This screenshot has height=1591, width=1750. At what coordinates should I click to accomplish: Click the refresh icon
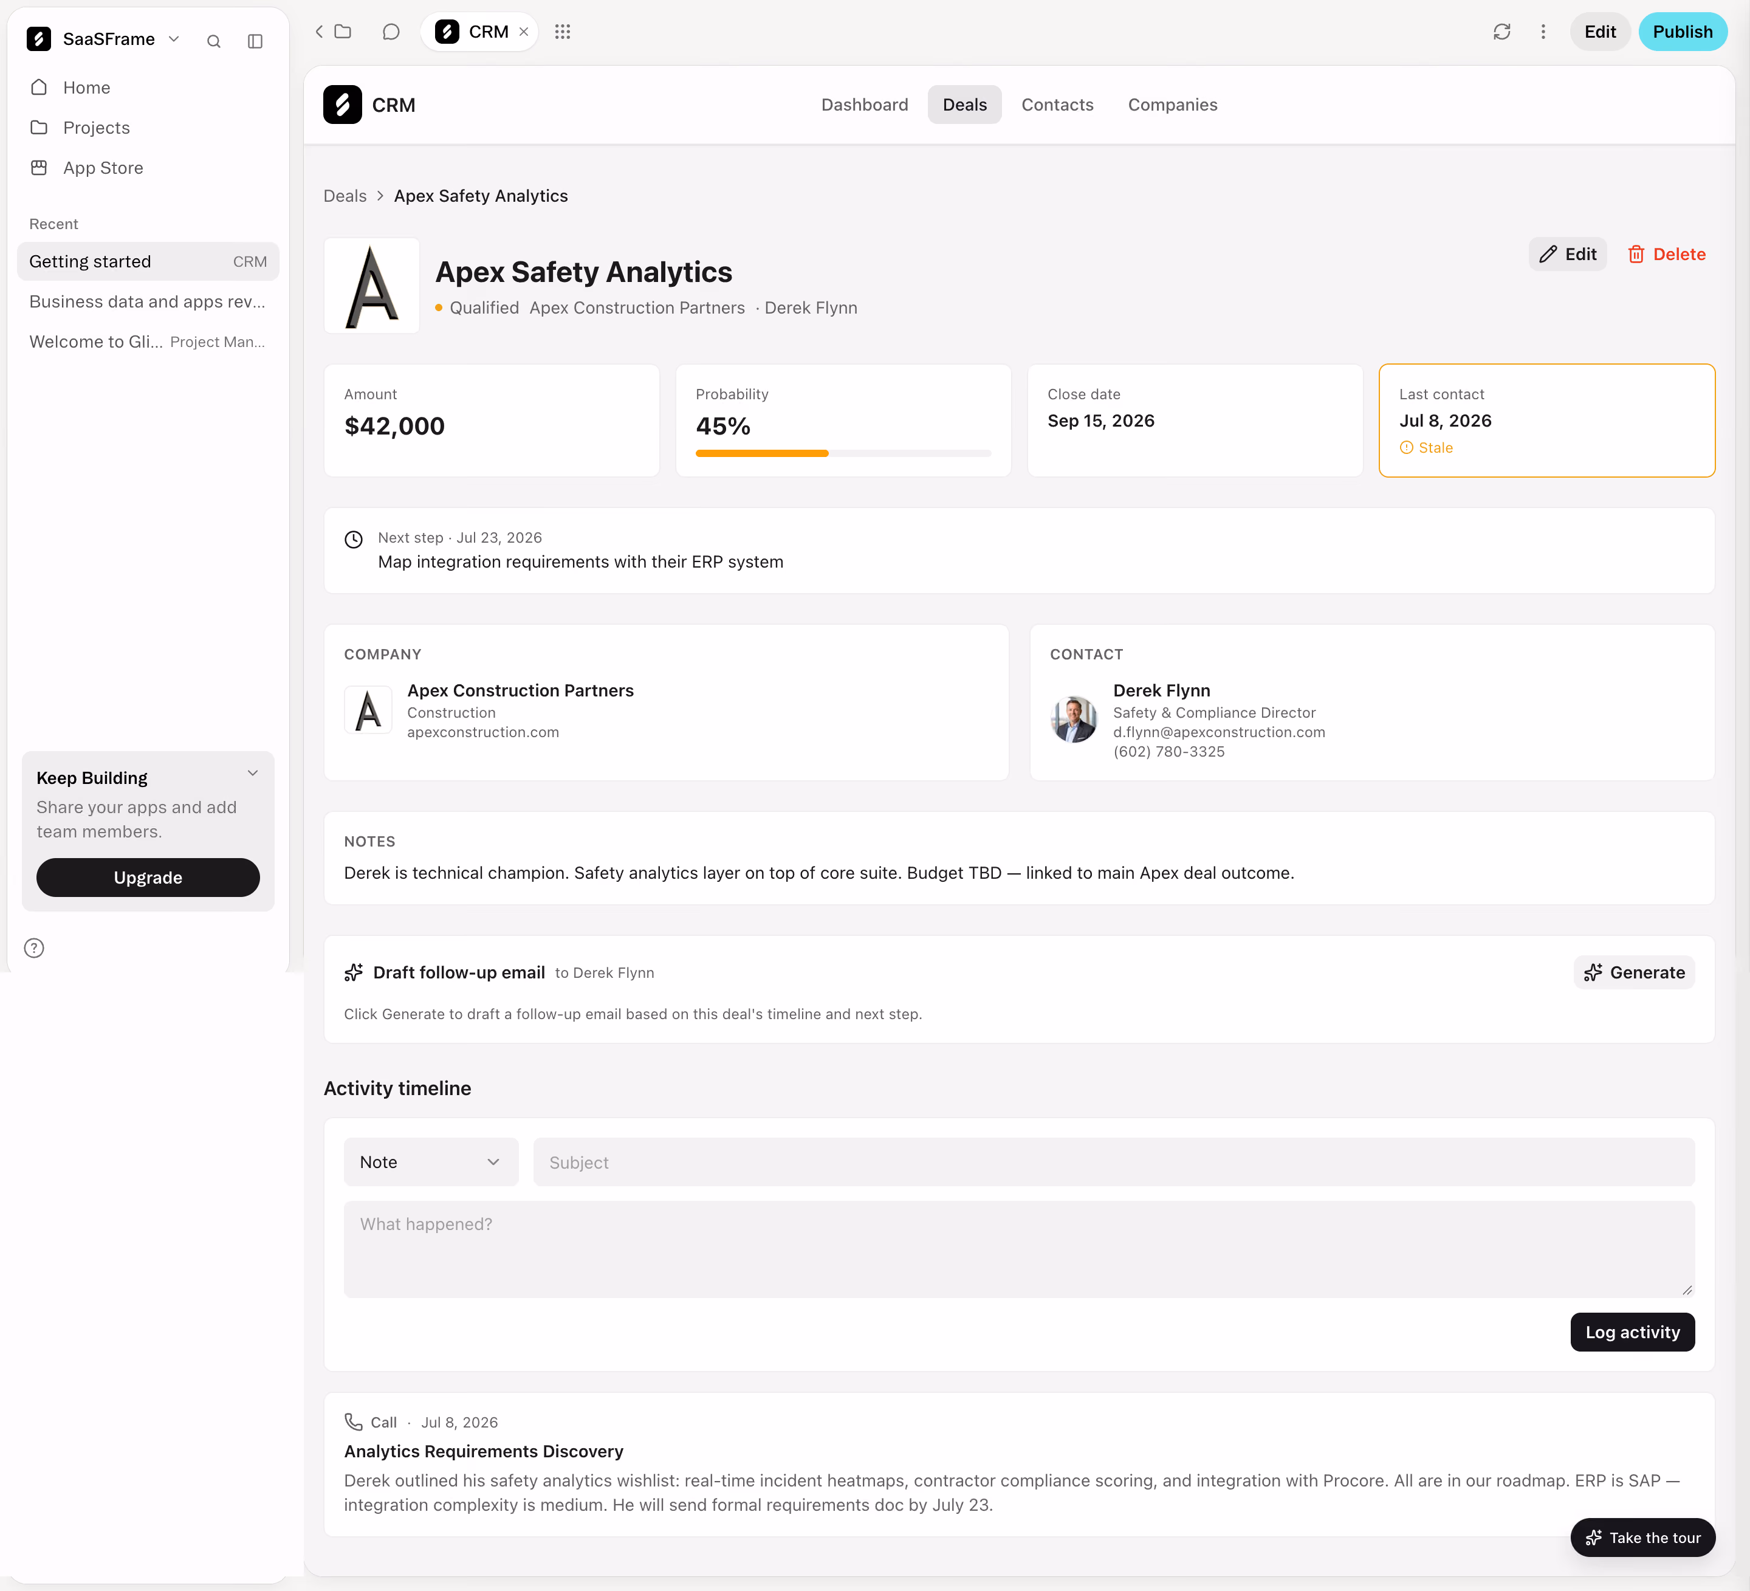1501,32
